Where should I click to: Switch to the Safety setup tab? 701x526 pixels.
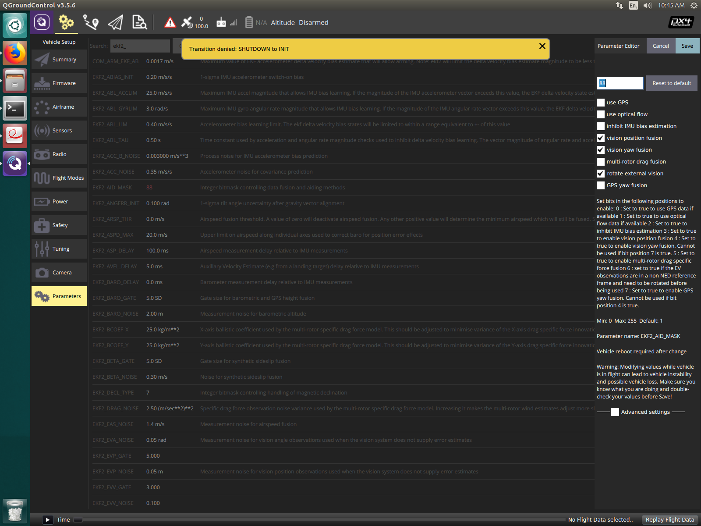(59, 225)
